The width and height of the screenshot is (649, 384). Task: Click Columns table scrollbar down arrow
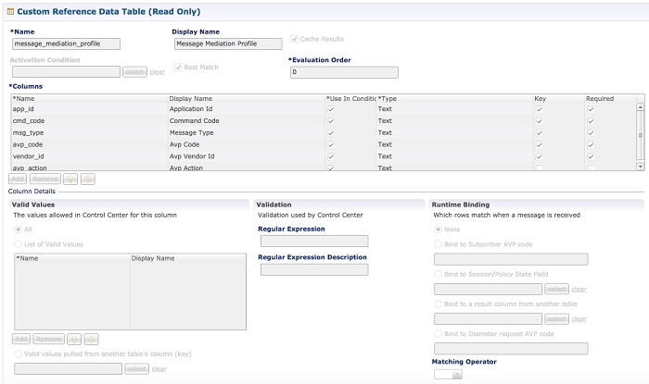[x=641, y=167]
